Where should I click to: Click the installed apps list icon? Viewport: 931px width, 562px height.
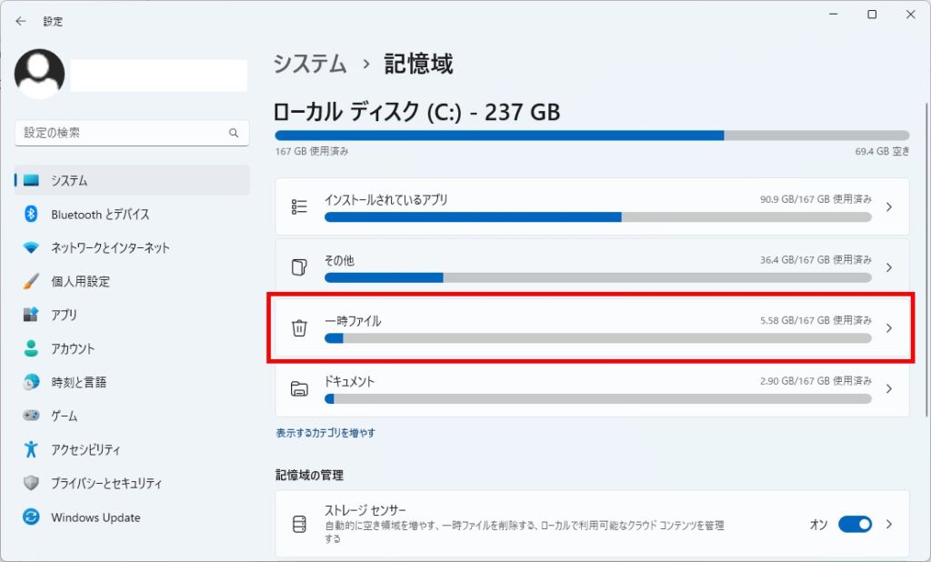(x=299, y=206)
